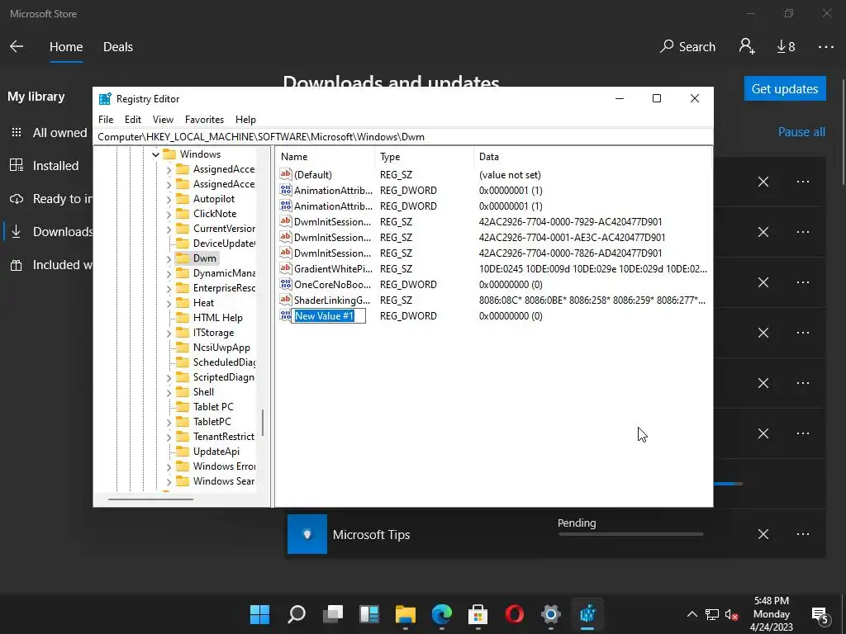Open the Favorites menu in Registry Editor
The image size is (846, 634).
[x=204, y=120]
